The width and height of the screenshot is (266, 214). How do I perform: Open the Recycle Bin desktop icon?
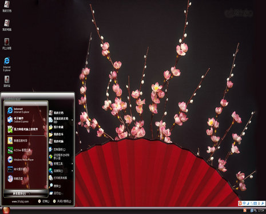(x=7, y=82)
